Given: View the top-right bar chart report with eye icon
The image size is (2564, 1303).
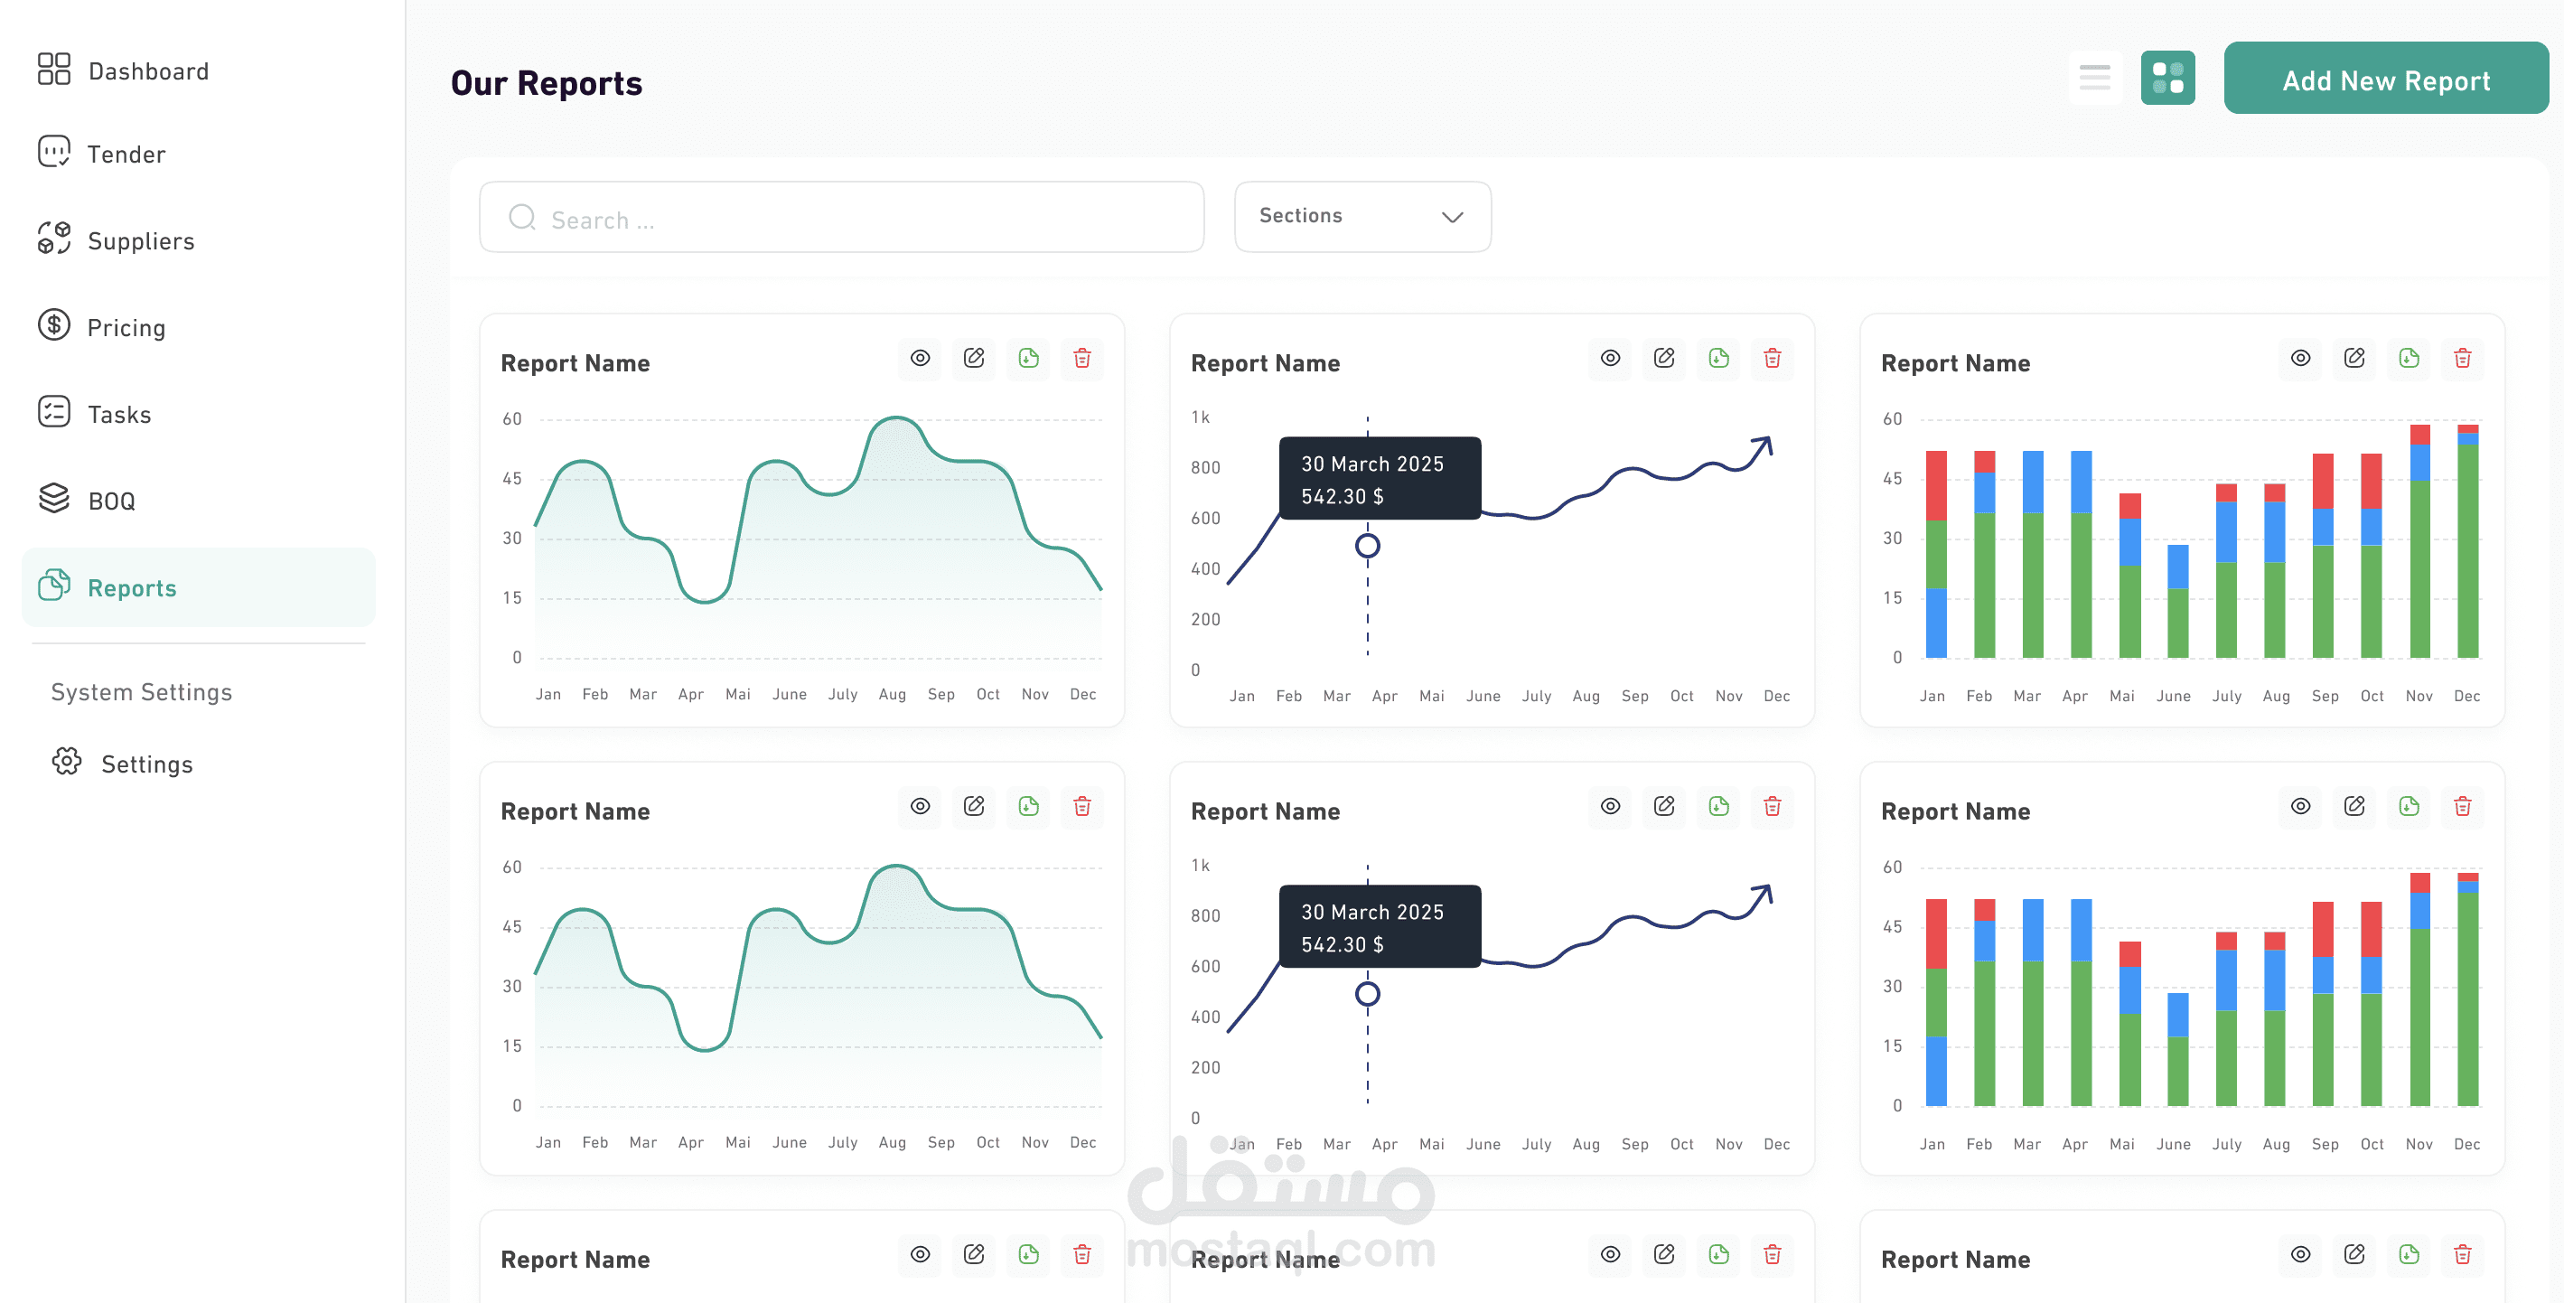Looking at the screenshot, I should pyautogui.click(x=2299, y=359).
